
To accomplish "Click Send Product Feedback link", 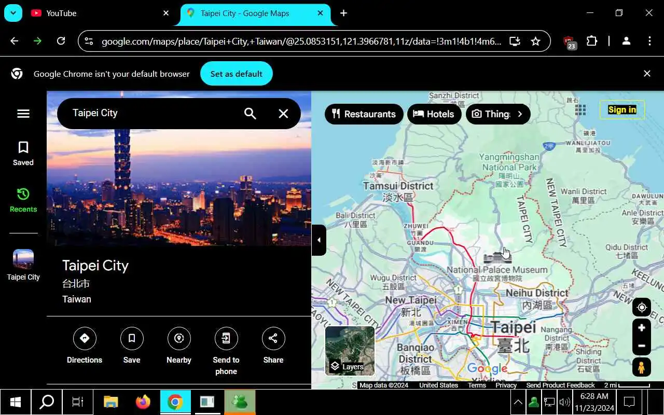I will pyautogui.click(x=560, y=385).
